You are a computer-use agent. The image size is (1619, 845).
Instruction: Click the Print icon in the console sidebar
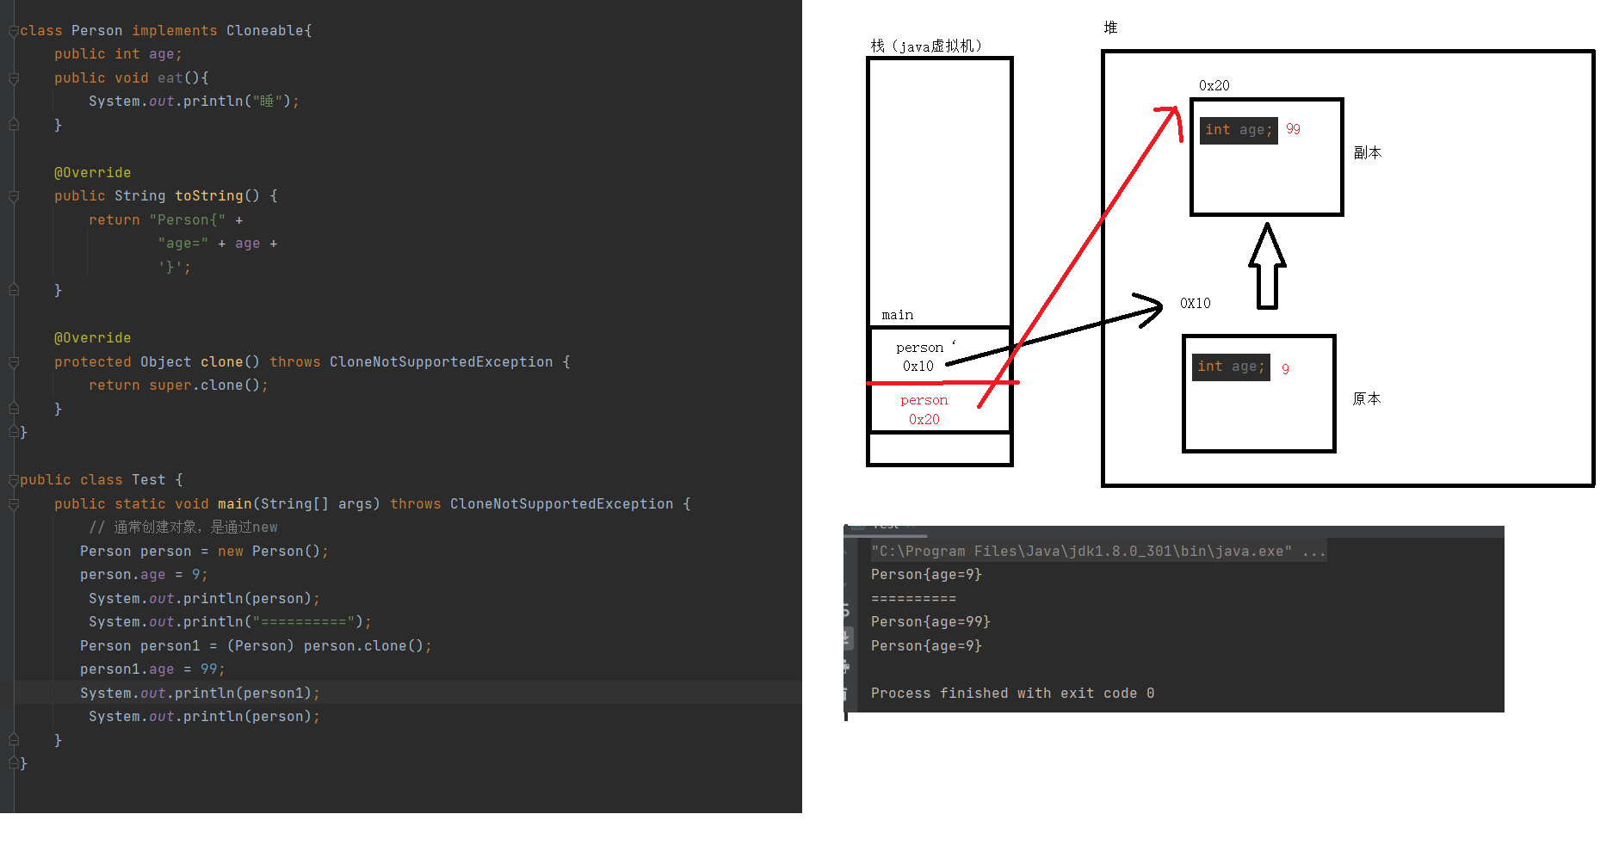[x=847, y=666]
